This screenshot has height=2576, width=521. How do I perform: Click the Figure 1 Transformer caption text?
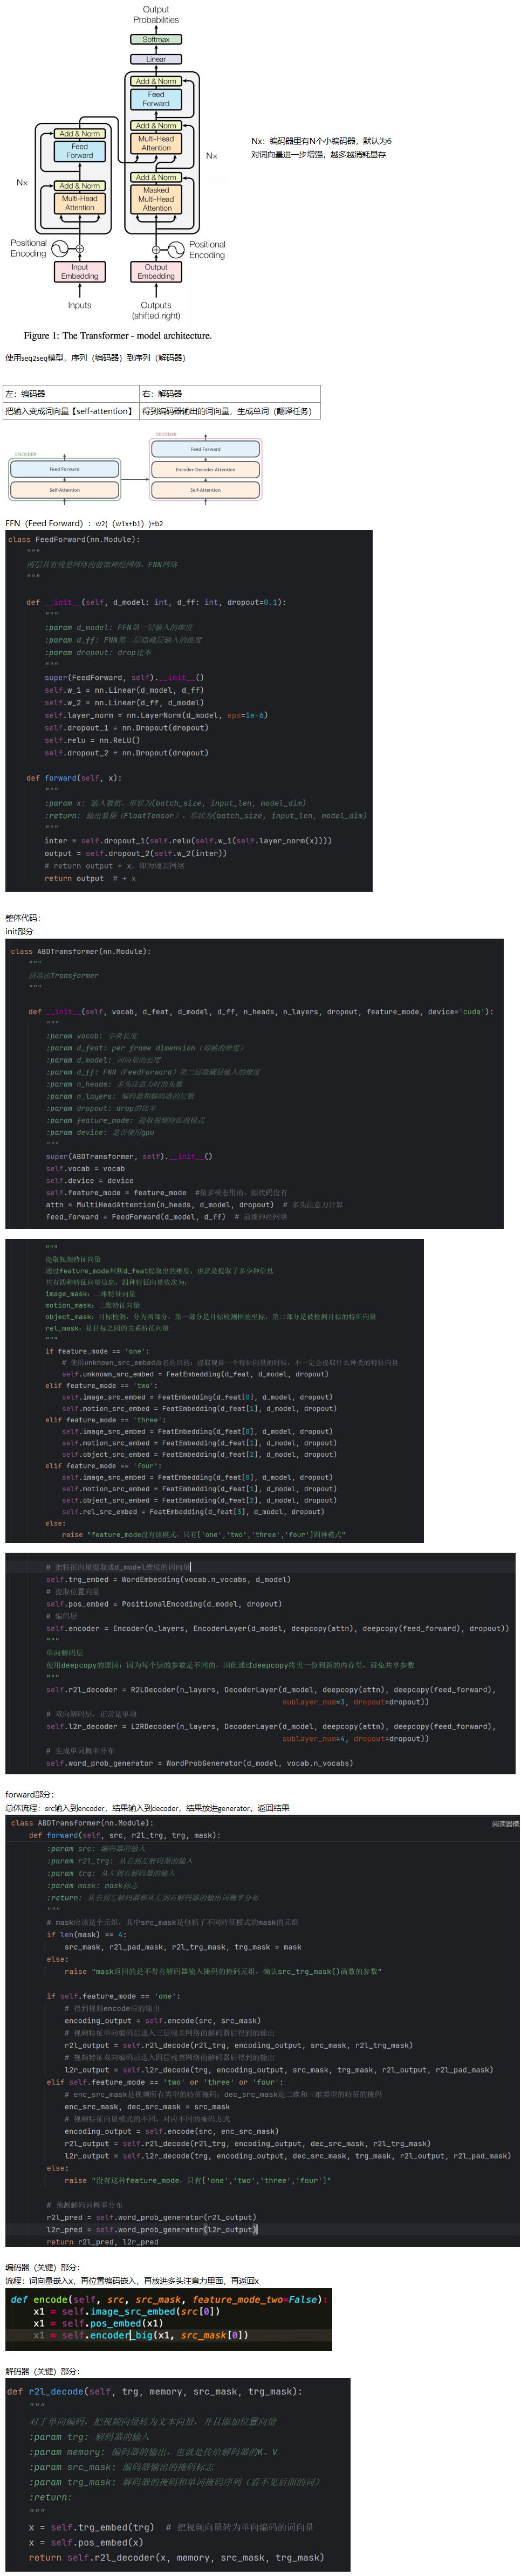click(118, 336)
